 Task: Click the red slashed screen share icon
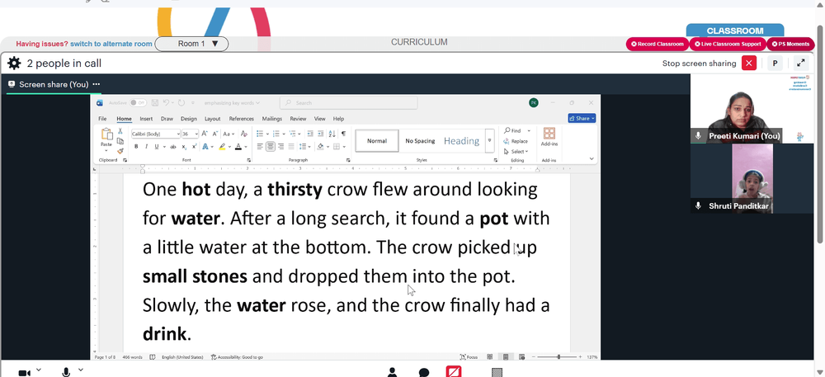coord(454,372)
